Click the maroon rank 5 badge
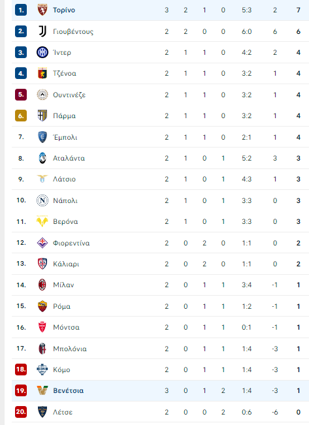 click(21, 95)
